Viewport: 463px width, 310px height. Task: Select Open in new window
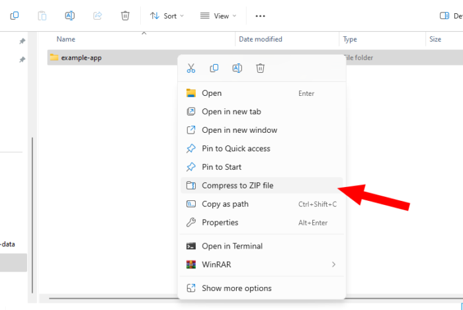pyautogui.click(x=262, y=130)
